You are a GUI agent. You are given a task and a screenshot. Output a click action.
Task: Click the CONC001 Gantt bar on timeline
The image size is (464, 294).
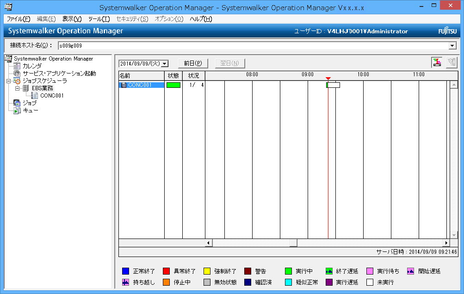pyautogui.click(x=333, y=85)
